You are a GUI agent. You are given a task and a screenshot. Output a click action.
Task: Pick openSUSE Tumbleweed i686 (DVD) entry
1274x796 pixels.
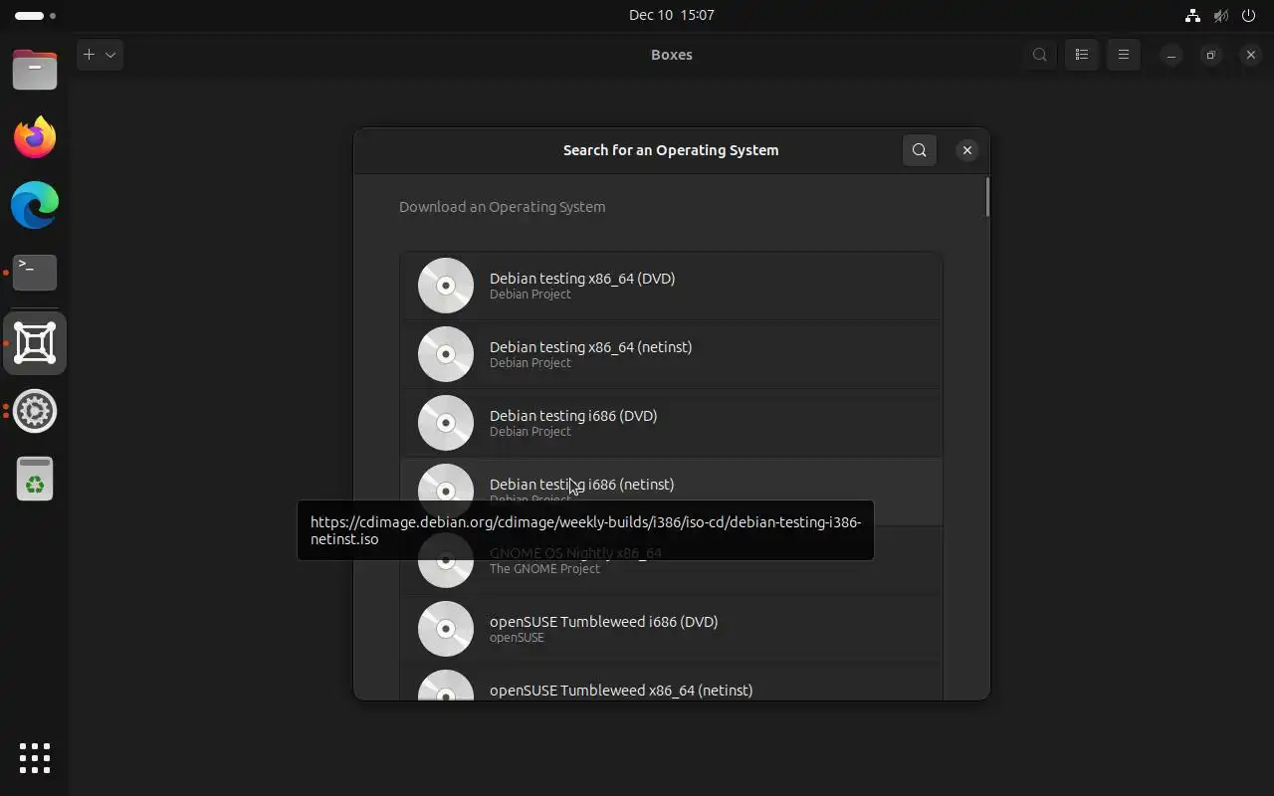671,629
